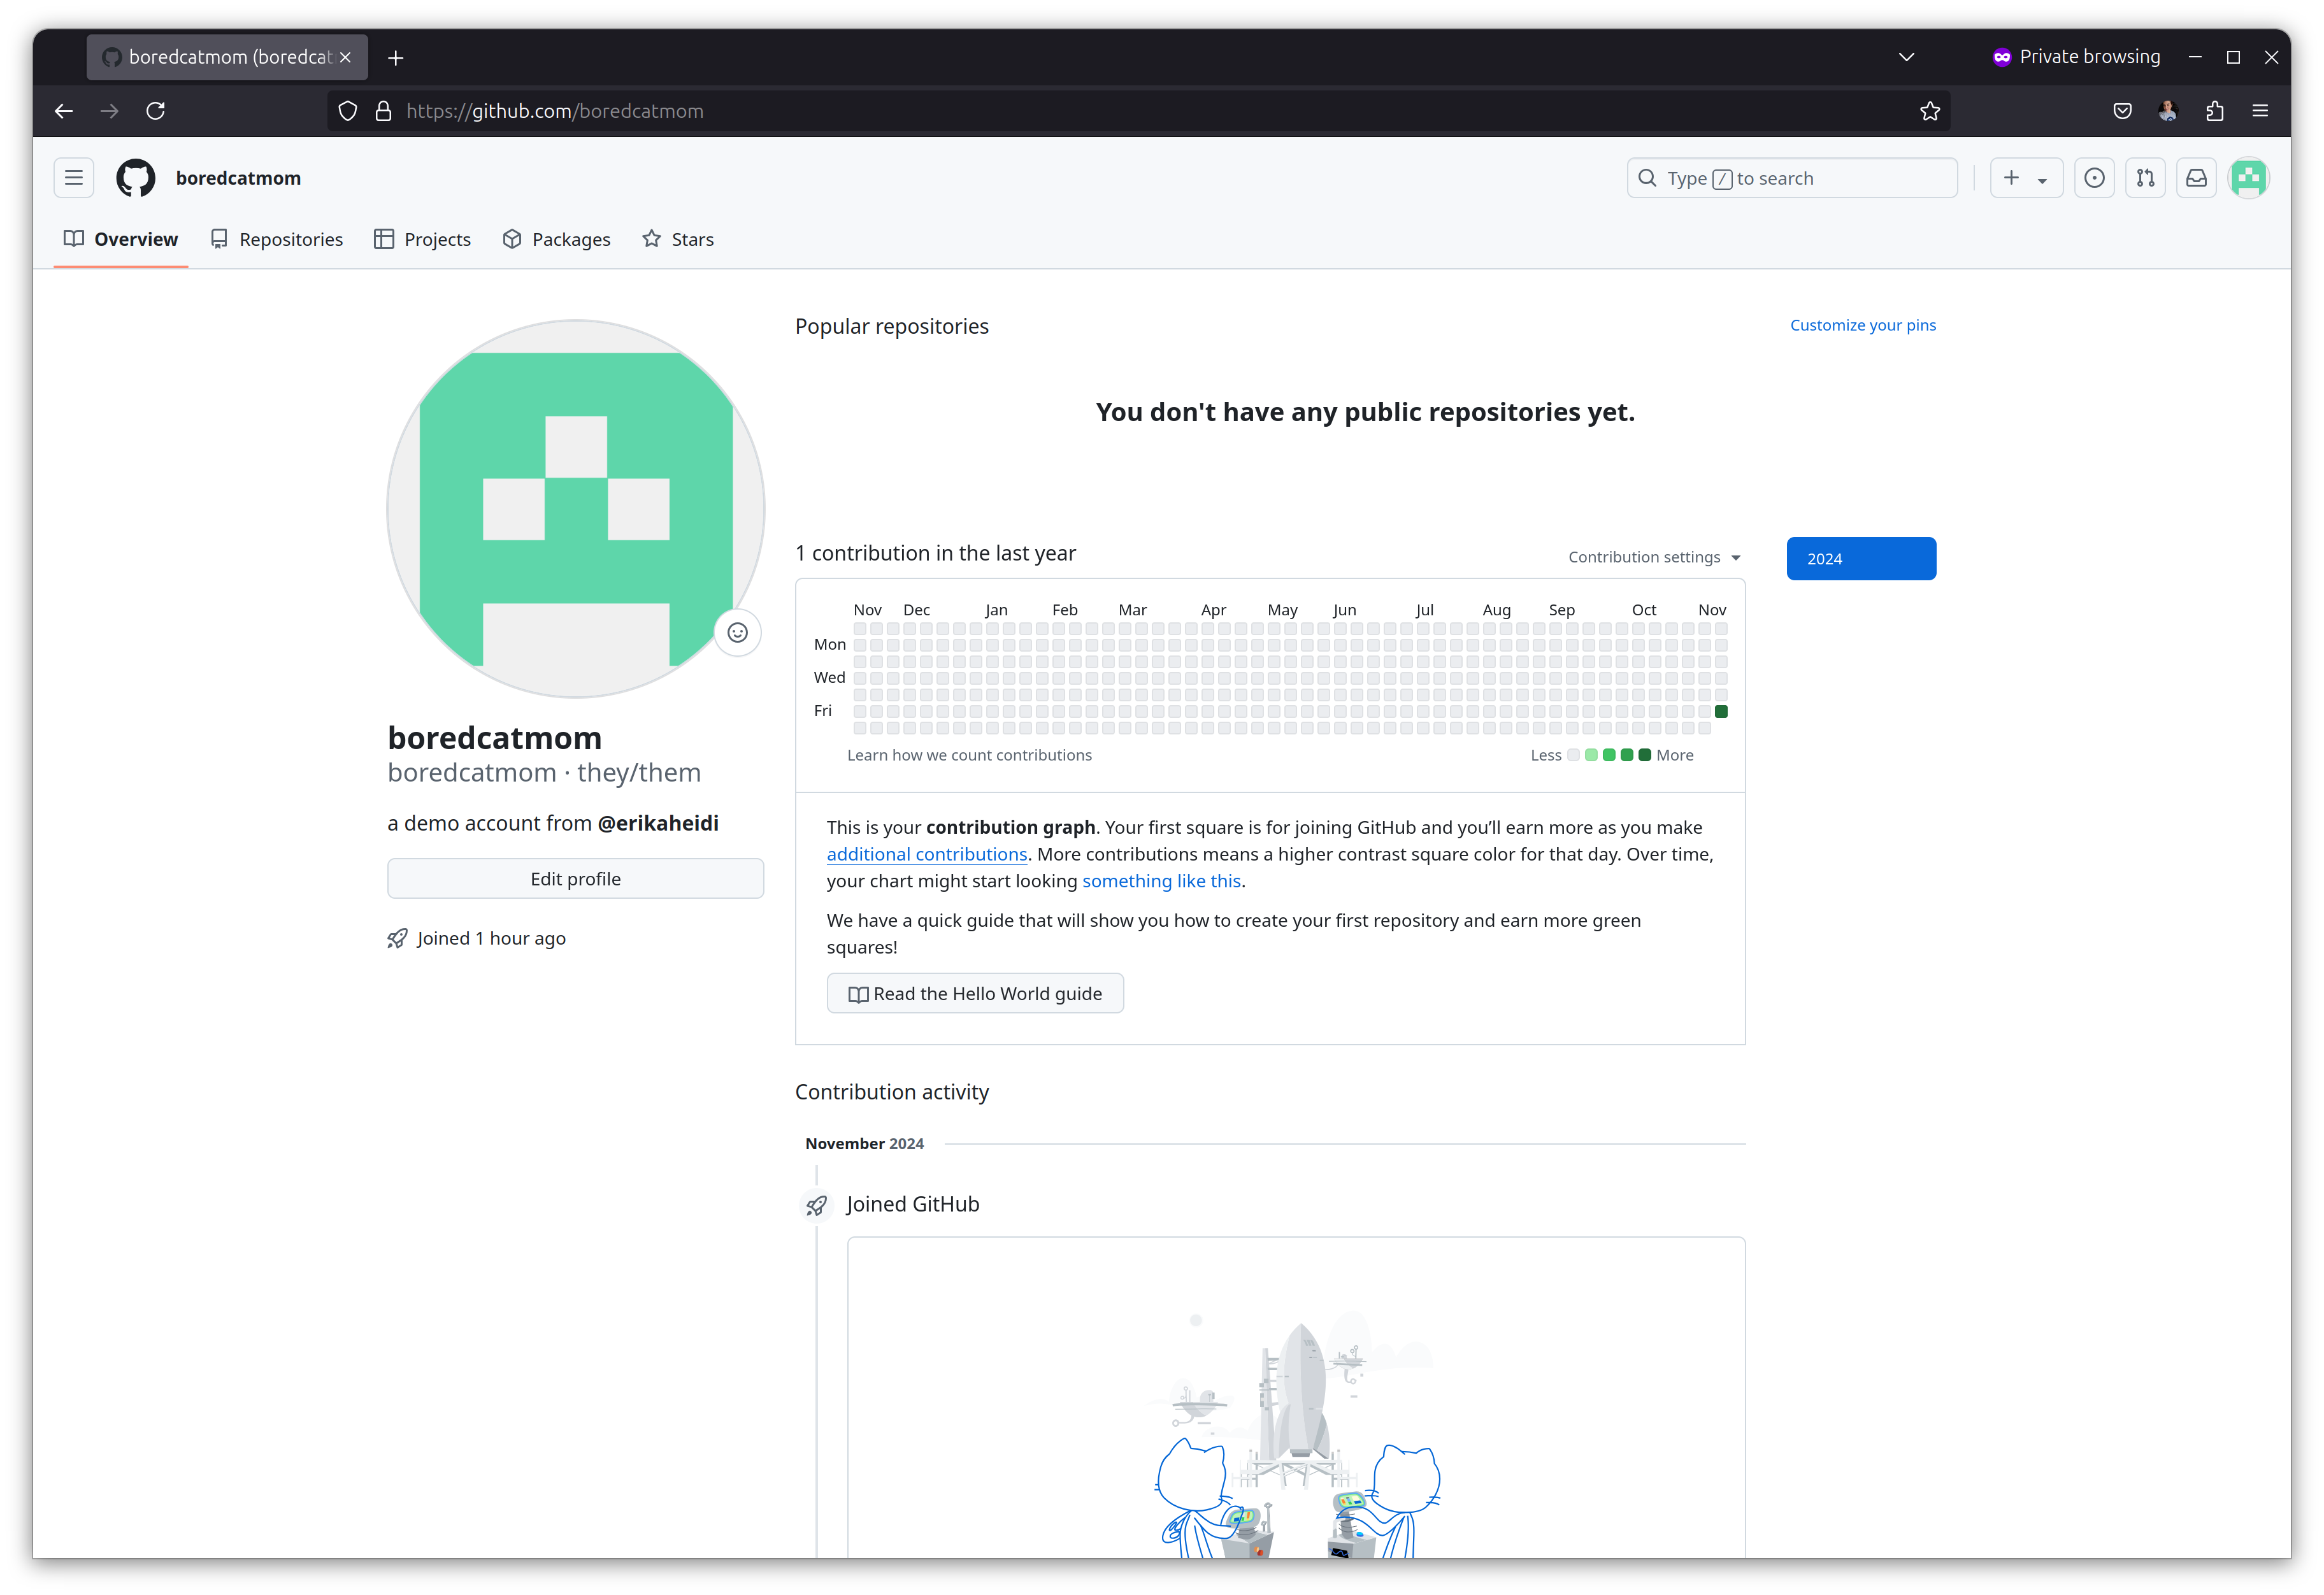This screenshot has width=2324, height=1595.
Task: Click the set status smiley icon
Action: 737,632
